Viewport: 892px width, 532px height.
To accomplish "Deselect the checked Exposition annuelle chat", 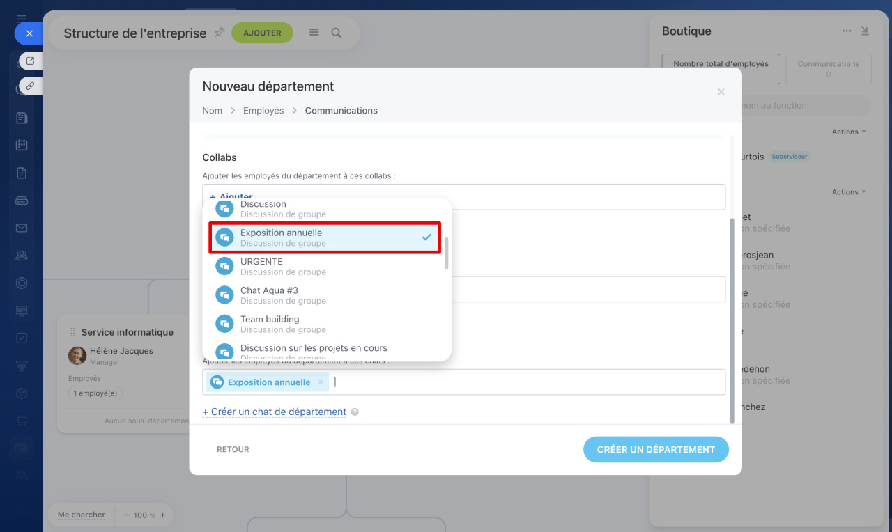I will pos(325,237).
